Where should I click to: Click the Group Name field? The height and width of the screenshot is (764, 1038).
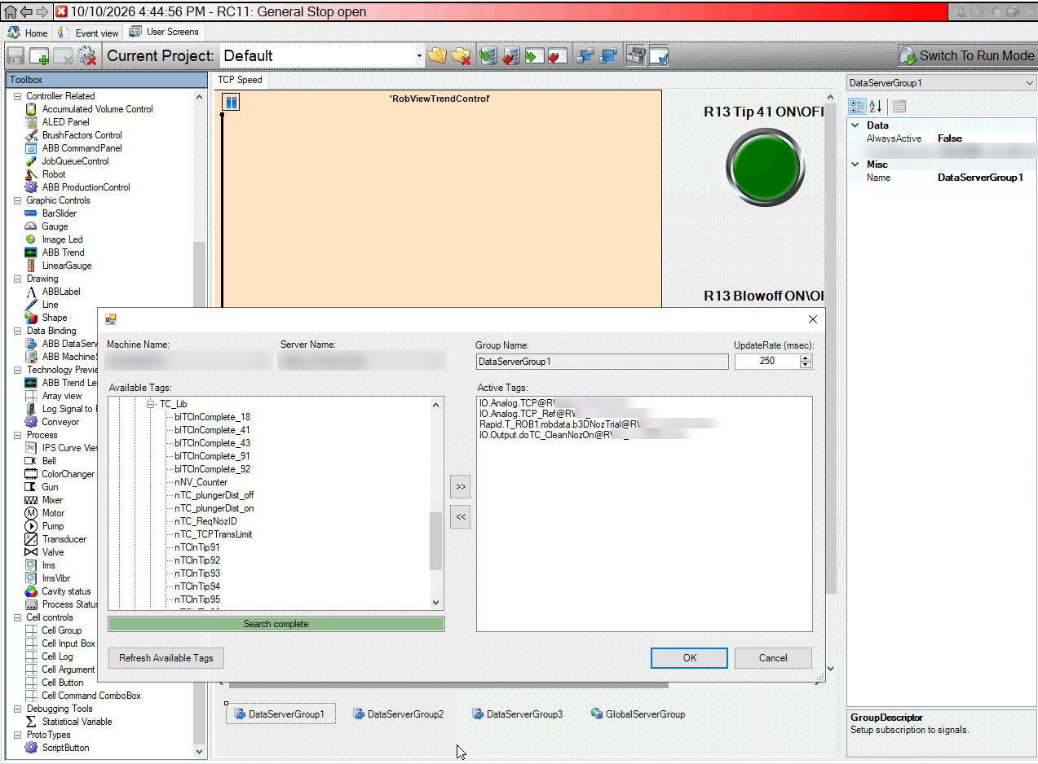coord(603,361)
